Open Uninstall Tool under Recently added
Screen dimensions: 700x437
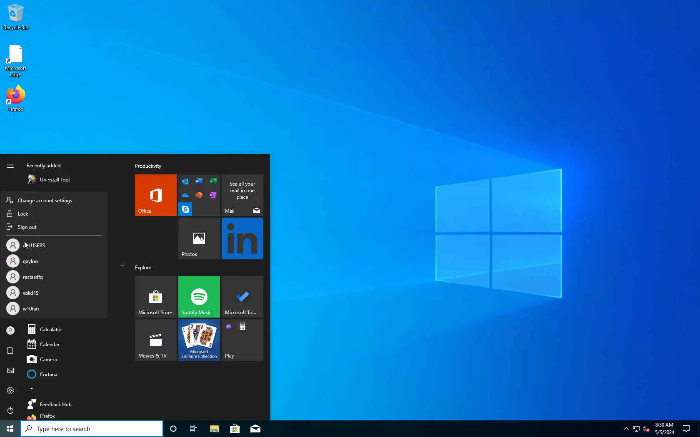[x=54, y=180]
